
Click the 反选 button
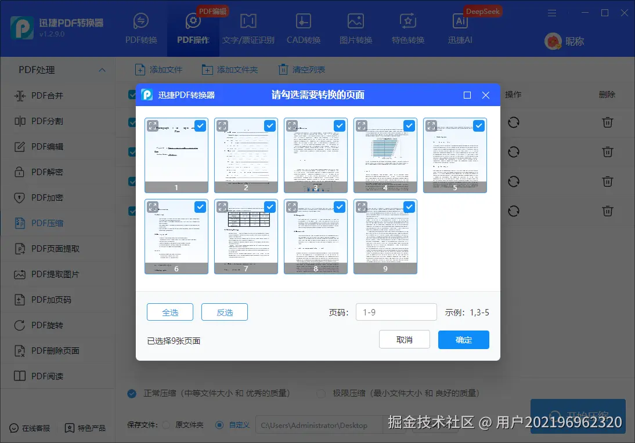[x=225, y=312]
